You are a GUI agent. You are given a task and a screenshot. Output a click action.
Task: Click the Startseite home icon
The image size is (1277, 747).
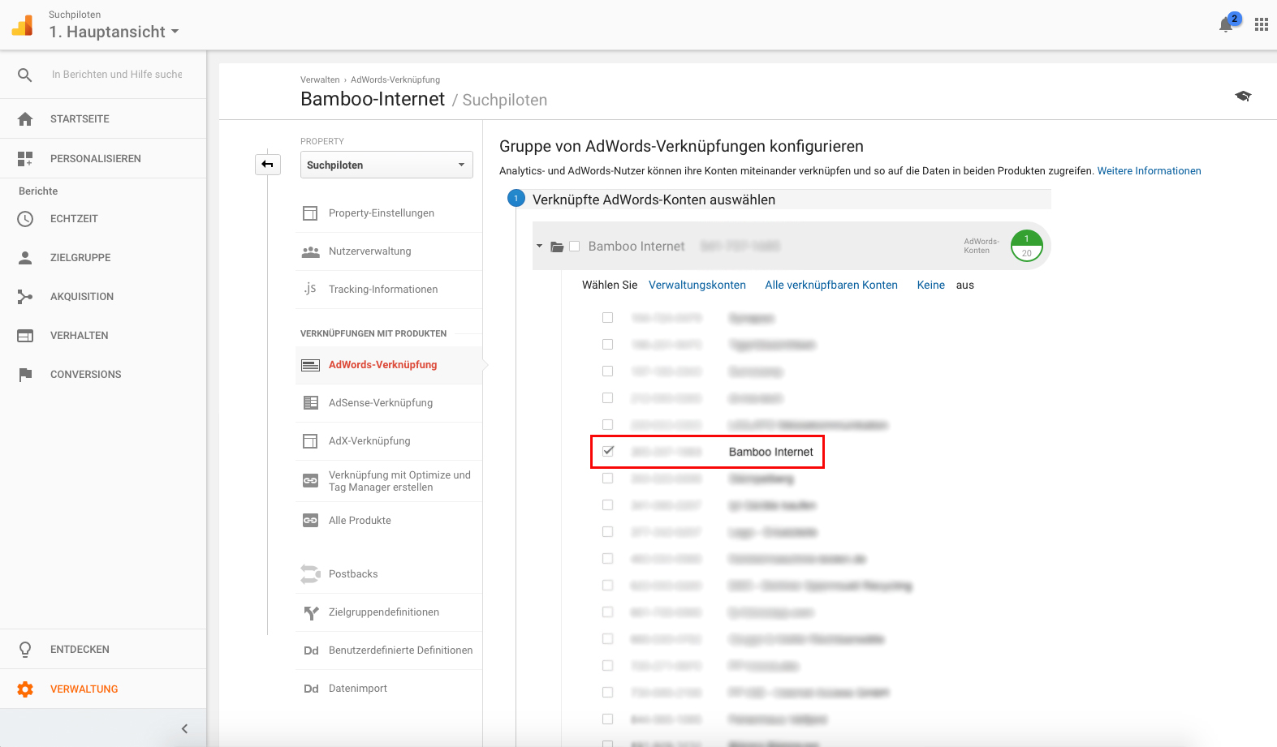coord(25,118)
